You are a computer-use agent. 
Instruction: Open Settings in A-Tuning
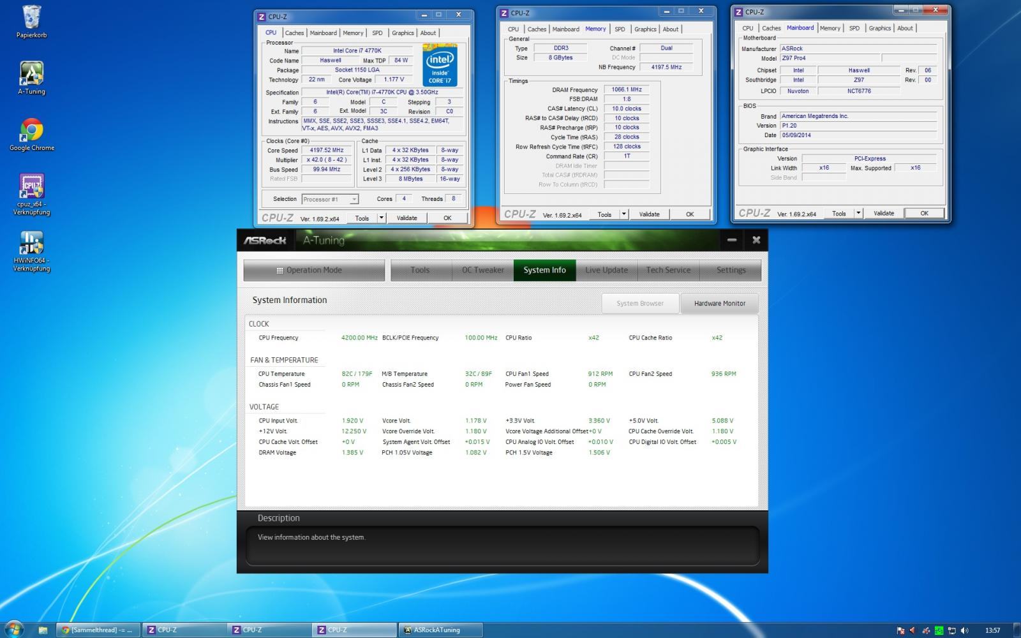[x=731, y=270]
